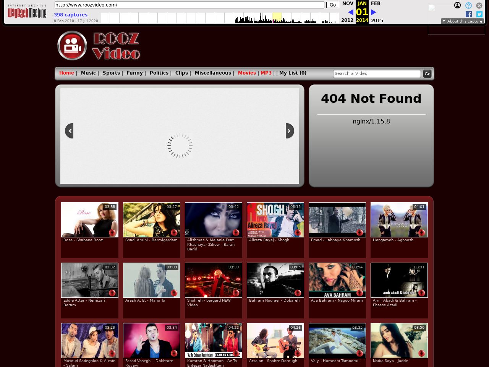
Task: Add Rose - Shabane Rooz to list
Action: coord(112,232)
